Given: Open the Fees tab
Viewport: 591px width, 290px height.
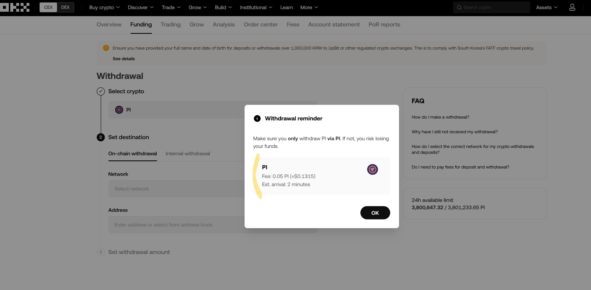Looking at the screenshot, I should [x=293, y=25].
